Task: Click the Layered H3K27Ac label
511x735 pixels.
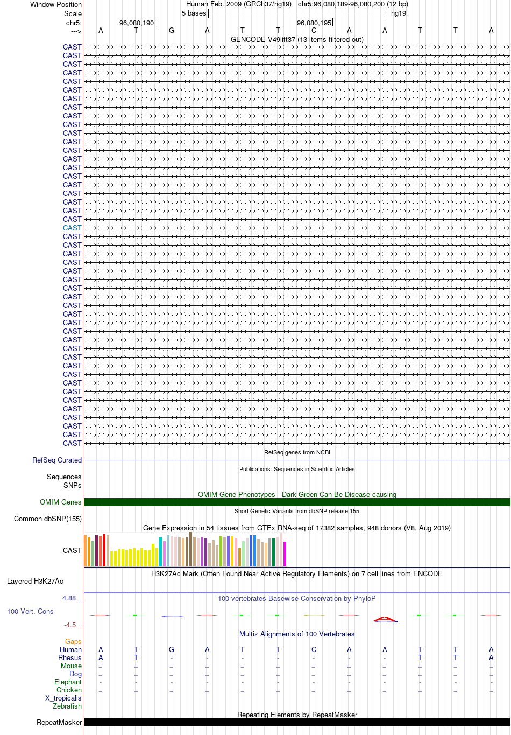Action: [35, 581]
